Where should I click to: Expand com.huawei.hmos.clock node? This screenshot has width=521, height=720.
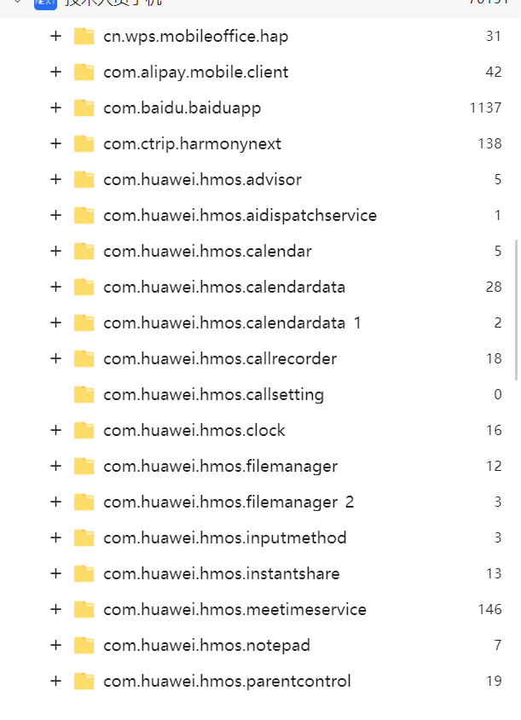(55, 430)
